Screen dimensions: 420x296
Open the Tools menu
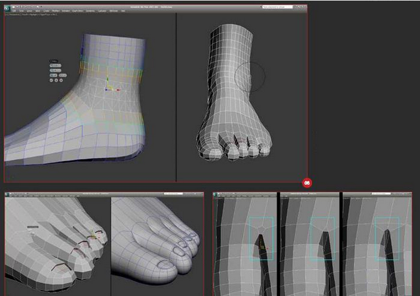pyautogui.click(x=21, y=11)
